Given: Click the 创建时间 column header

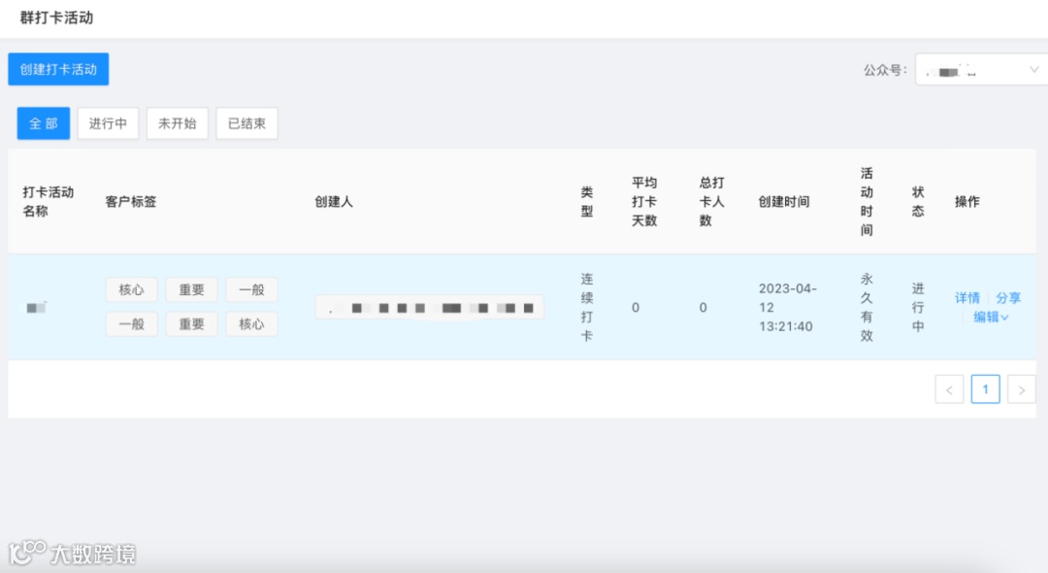Looking at the screenshot, I should tap(784, 202).
